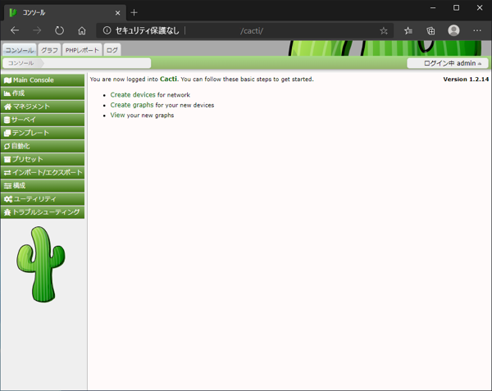Click the sliders icon beside 構成
This screenshot has height=391, width=492.
[8, 186]
